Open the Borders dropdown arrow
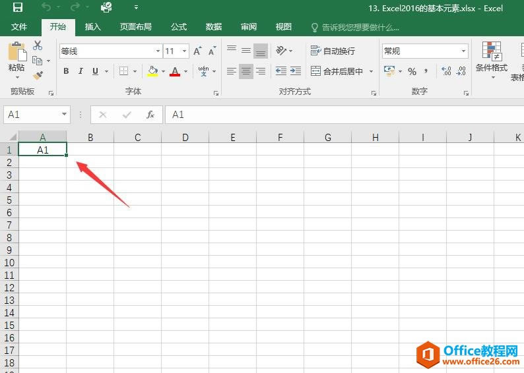The height and width of the screenshot is (373, 524). point(135,71)
